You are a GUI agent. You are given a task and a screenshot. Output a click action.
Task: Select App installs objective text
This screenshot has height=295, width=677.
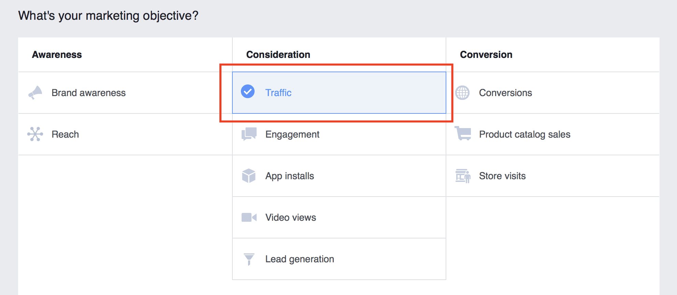point(289,176)
